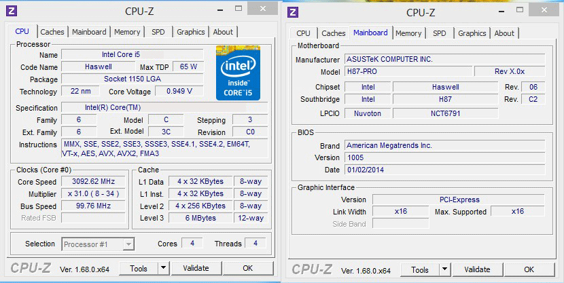
Task: Click the 'Nuvoton' LPCIO vendor value
Action: 368,113
